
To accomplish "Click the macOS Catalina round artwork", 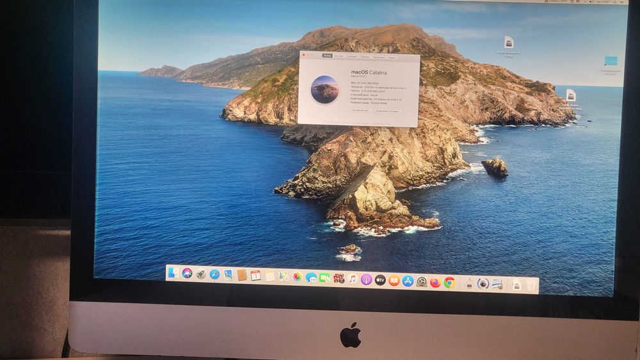I will [324, 90].
